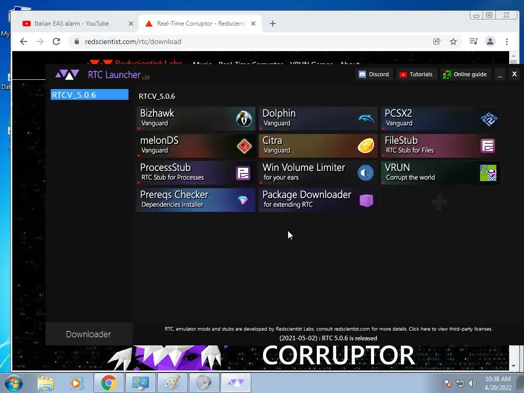Screen dimensions: 524x393
Task: Click the FileStub document icon
Action: point(488,146)
